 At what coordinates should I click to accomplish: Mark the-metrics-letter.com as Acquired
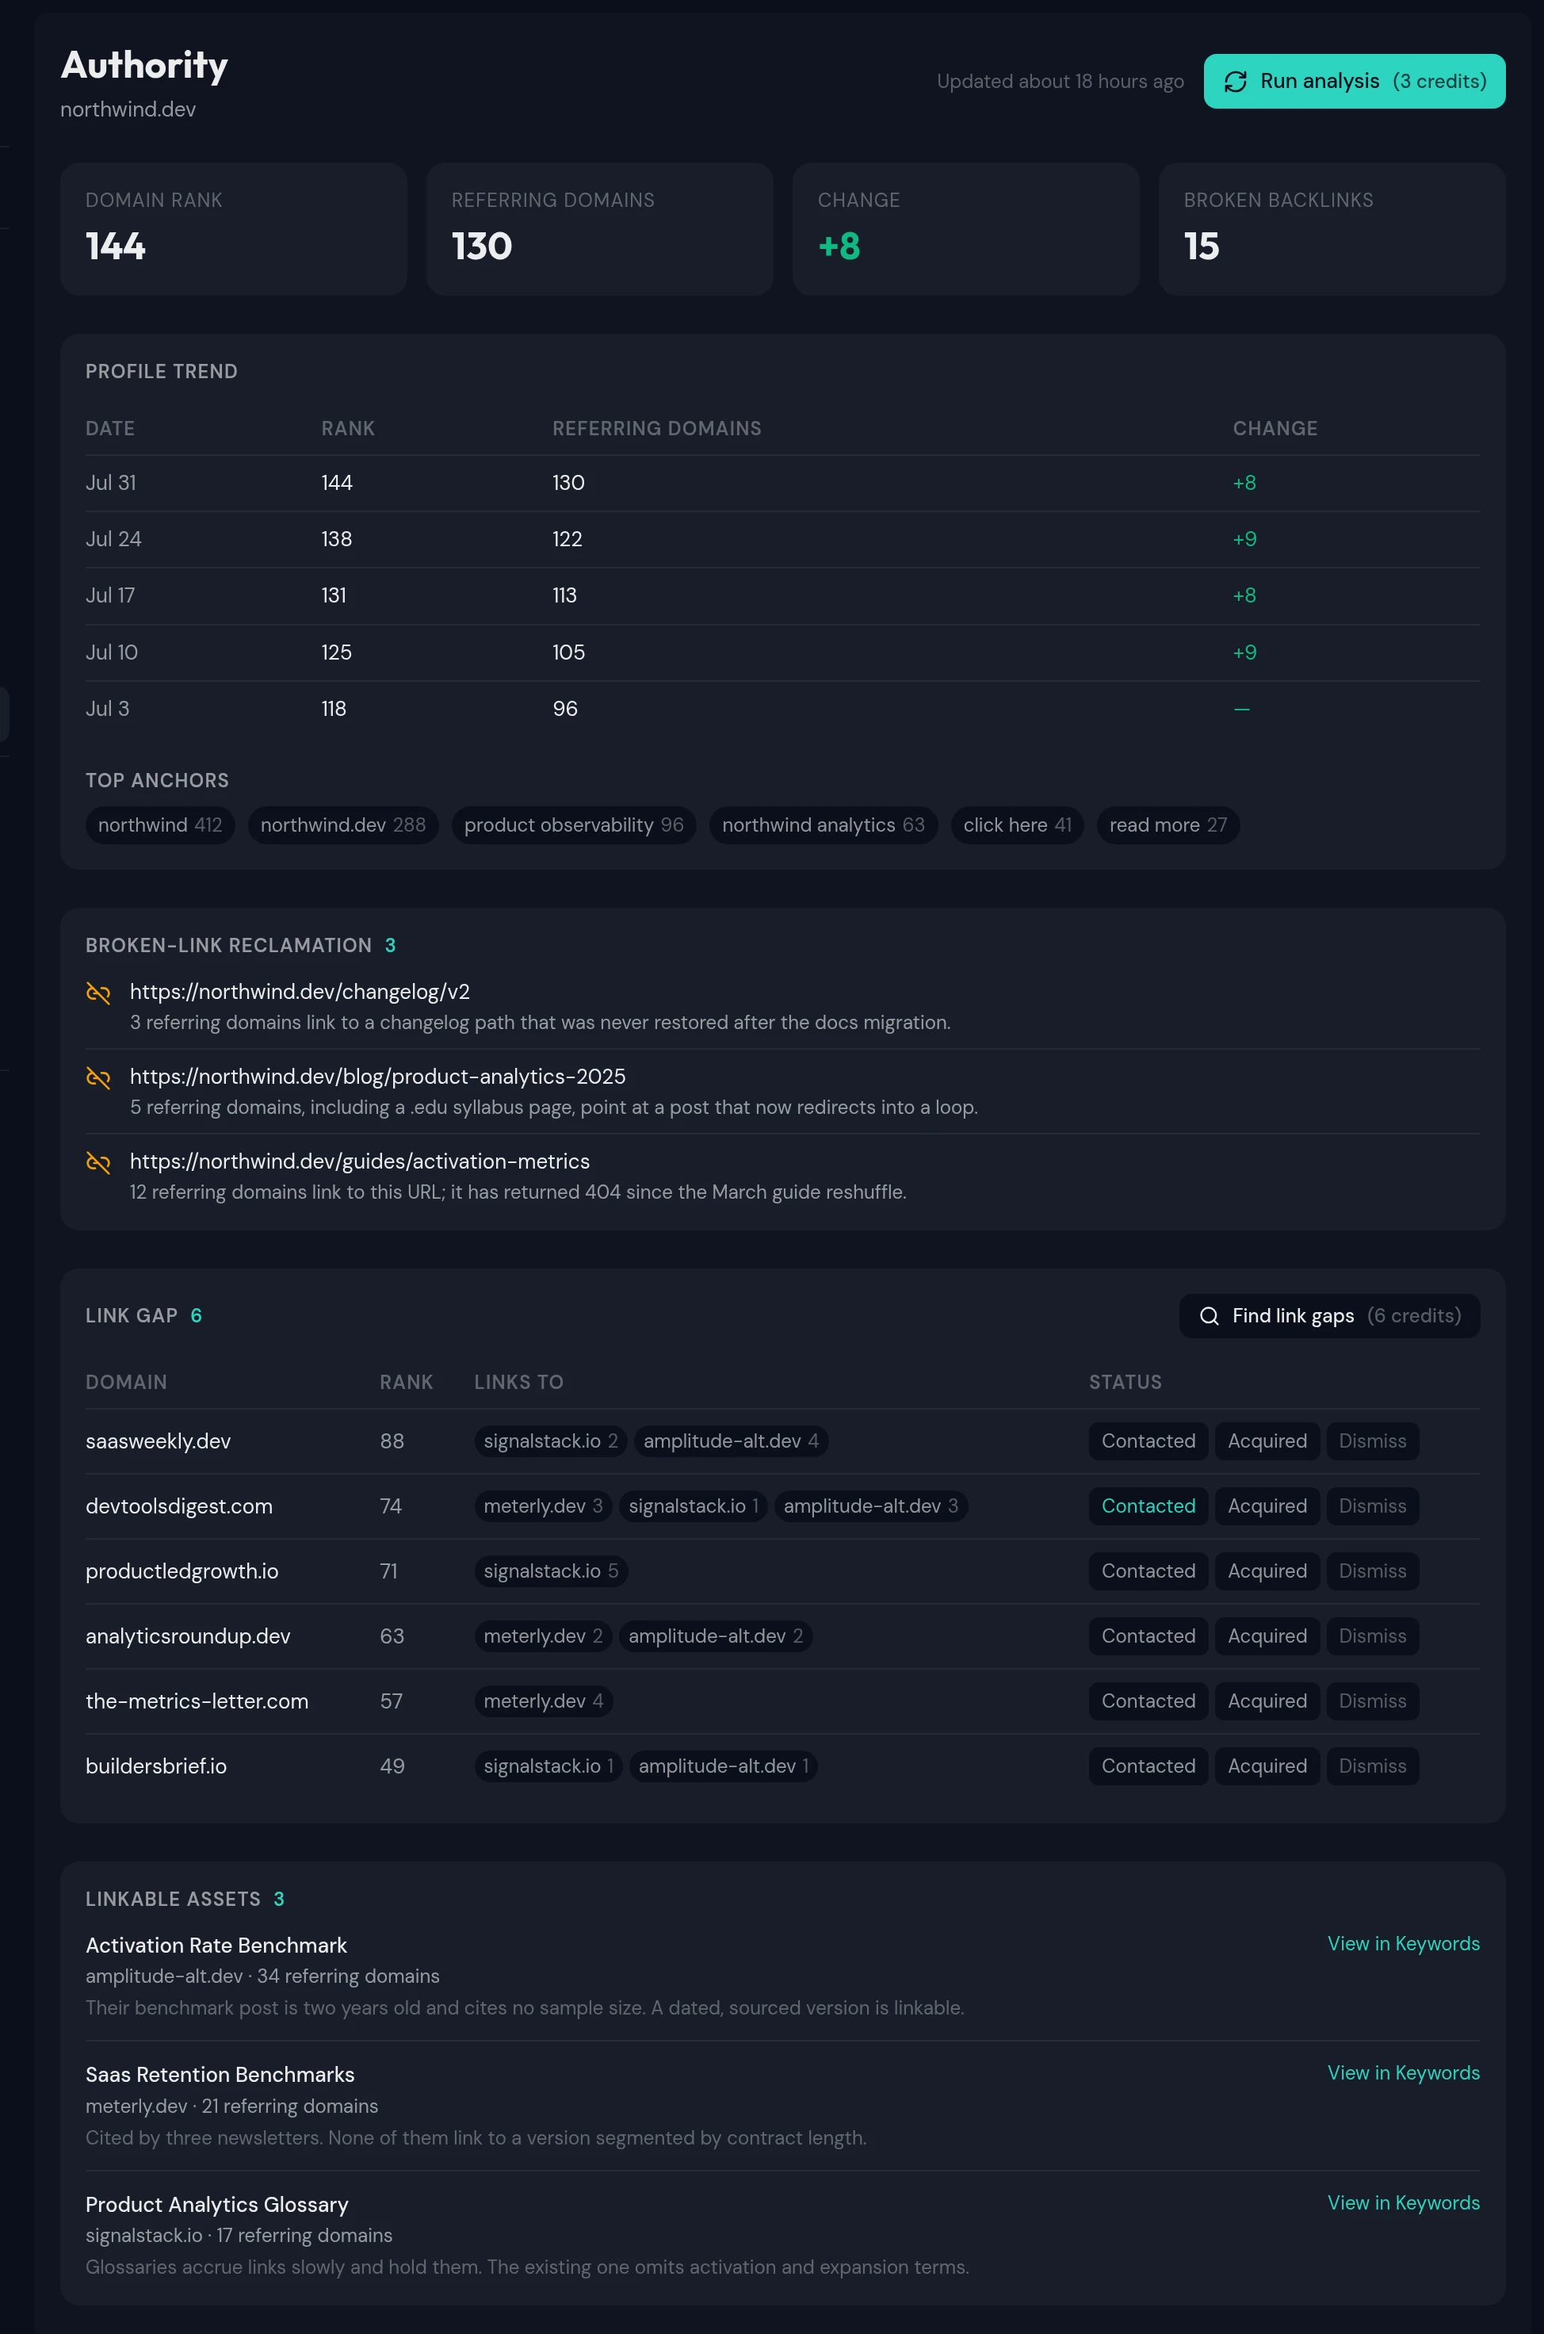(x=1267, y=1701)
